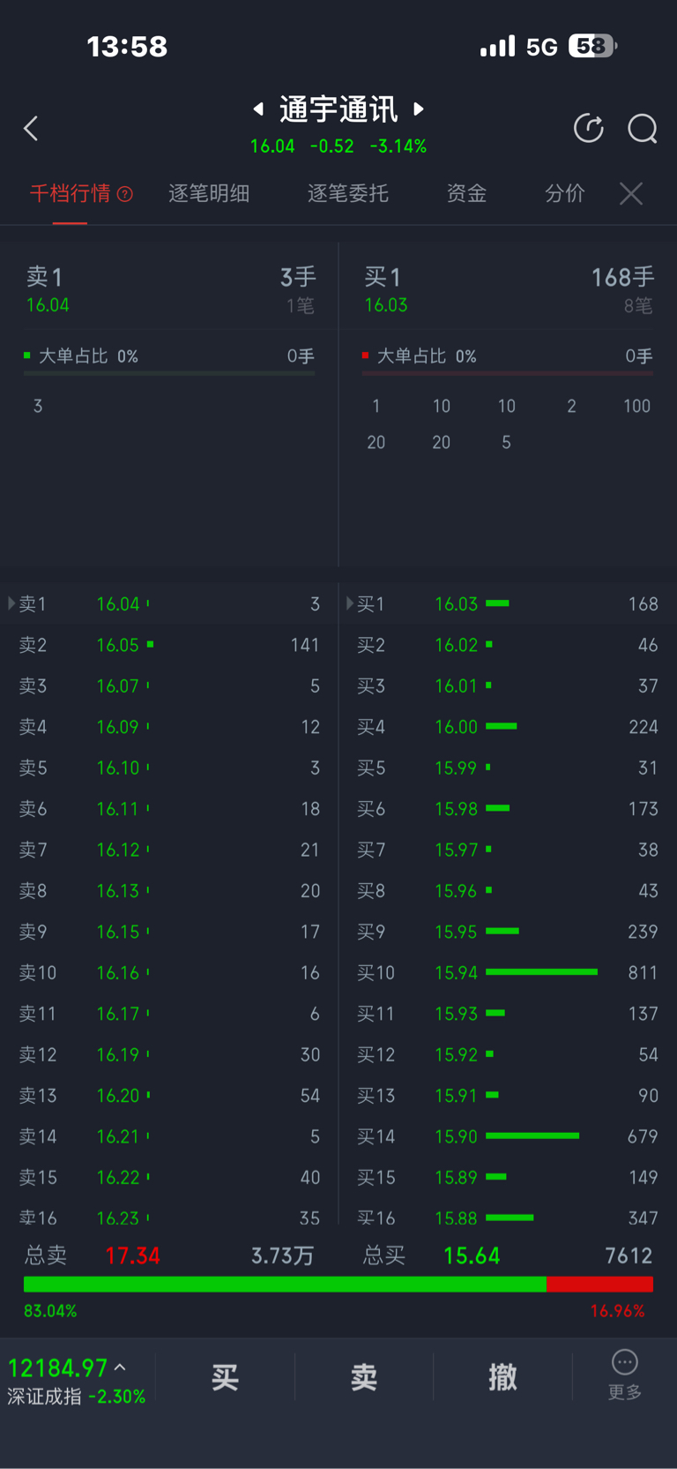Tap the green 83.04% portion of ratio bar
677x1469 pixels.
pos(285,1285)
